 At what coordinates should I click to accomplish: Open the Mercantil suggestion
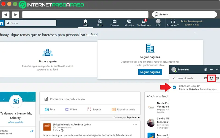[163, 135]
